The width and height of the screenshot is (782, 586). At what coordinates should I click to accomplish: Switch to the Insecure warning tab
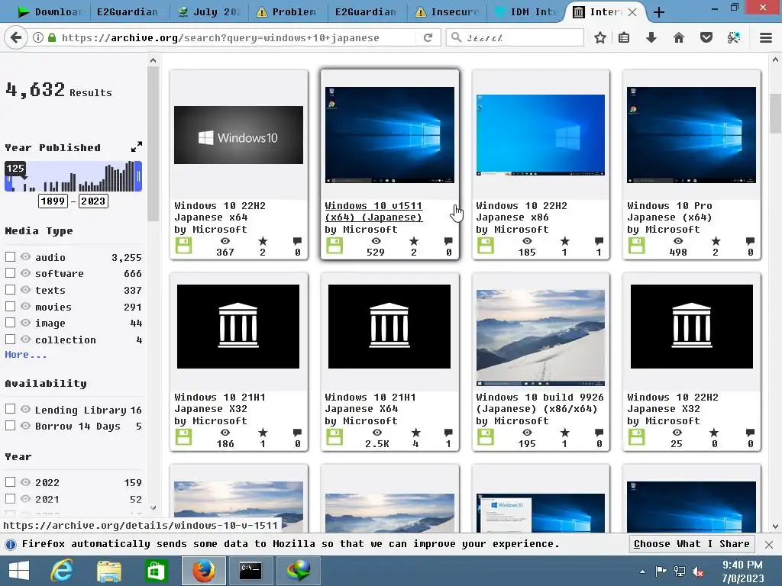tap(448, 12)
